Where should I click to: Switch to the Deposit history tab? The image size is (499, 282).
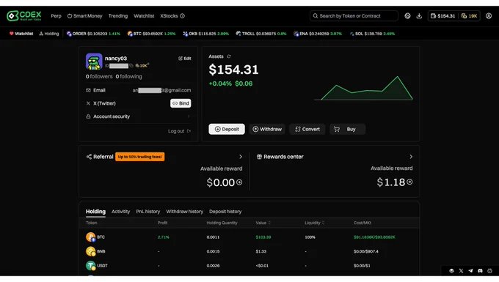pyautogui.click(x=225, y=212)
